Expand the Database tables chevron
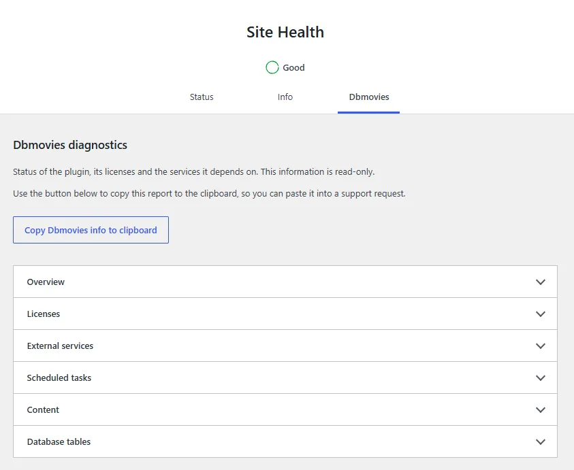The image size is (574, 470). [x=541, y=442]
